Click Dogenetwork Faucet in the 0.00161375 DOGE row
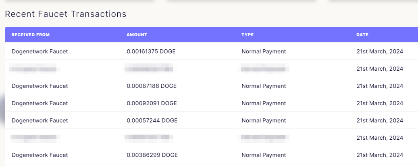This screenshot has width=418, height=167. (40, 51)
